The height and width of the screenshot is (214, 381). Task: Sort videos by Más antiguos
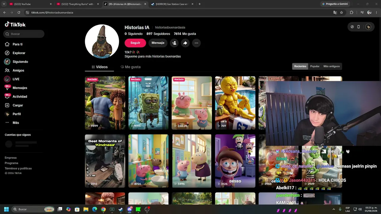coord(331,66)
